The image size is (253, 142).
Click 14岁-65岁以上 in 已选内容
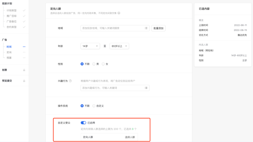pyautogui.click(x=239, y=56)
